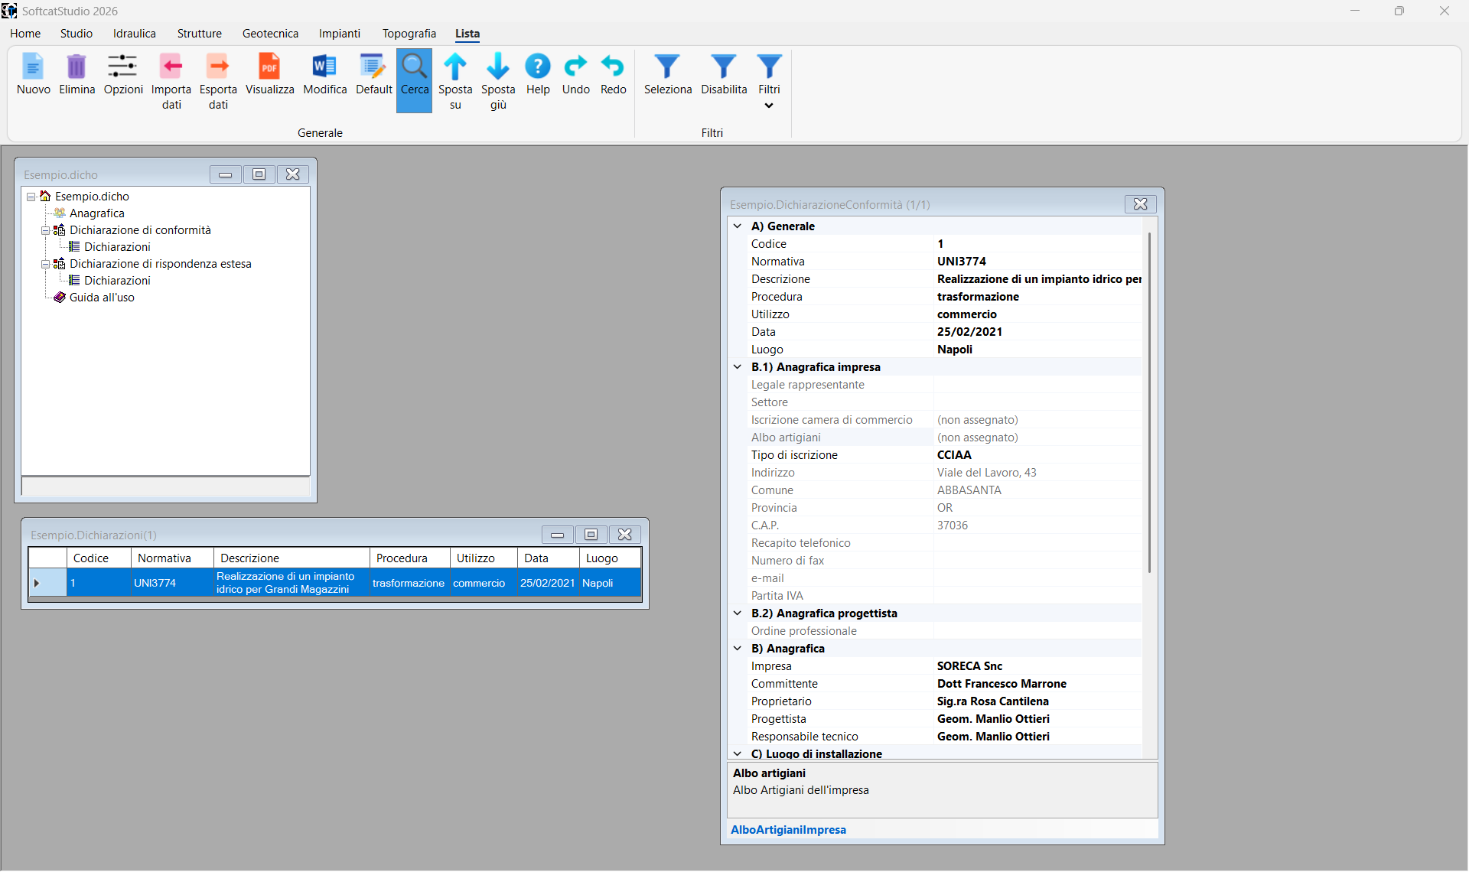The width and height of the screenshot is (1469, 872).
Task: Open Help question mark icon
Action: pos(538,67)
